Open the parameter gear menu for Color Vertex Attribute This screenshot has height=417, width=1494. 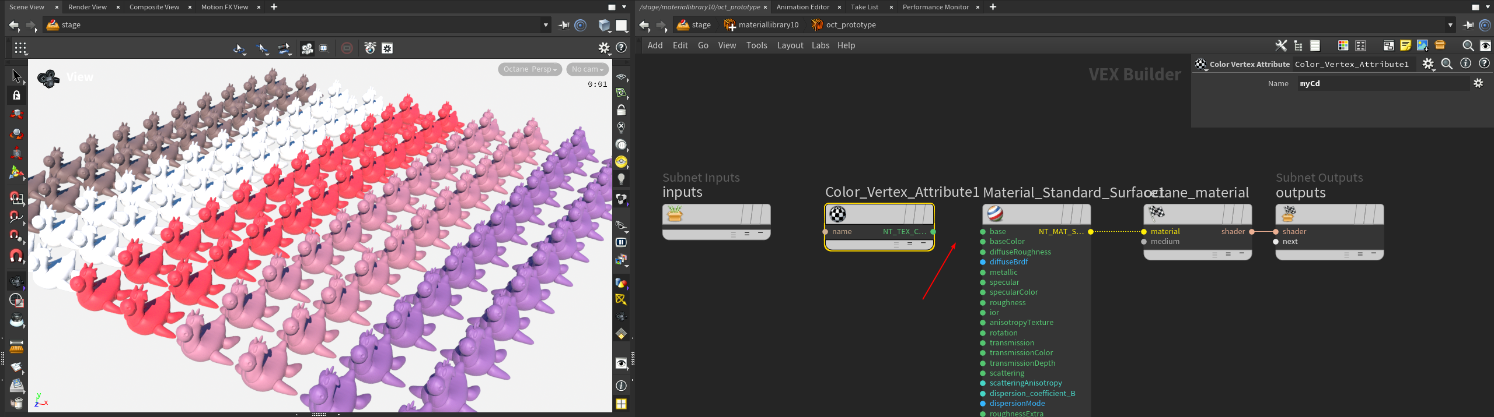(1427, 64)
